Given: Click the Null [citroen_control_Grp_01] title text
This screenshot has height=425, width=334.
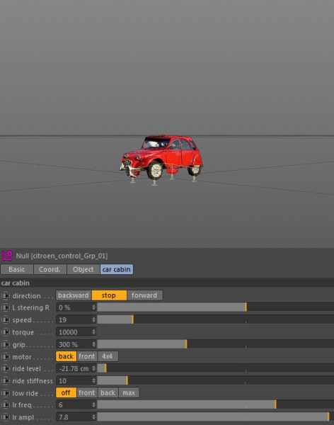Looking at the screenshot, I should 62,256.
